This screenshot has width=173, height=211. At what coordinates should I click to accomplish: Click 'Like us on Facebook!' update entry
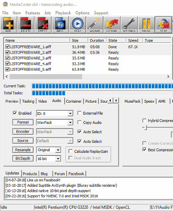[44, 180]
